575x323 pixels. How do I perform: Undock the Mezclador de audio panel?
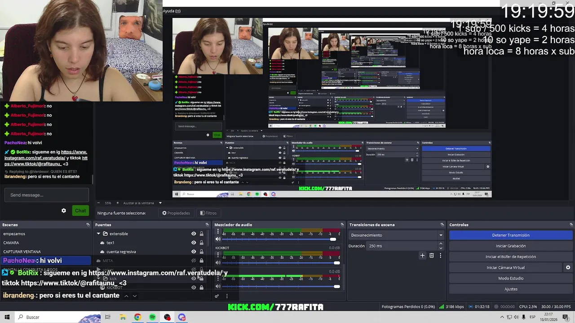tap(342, 225)
